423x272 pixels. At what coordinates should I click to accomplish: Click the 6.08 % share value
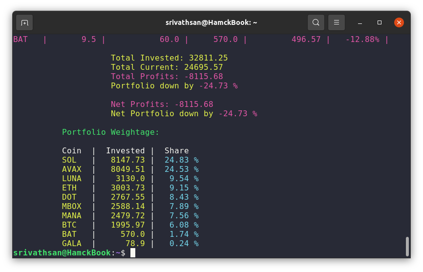[184, 225]
